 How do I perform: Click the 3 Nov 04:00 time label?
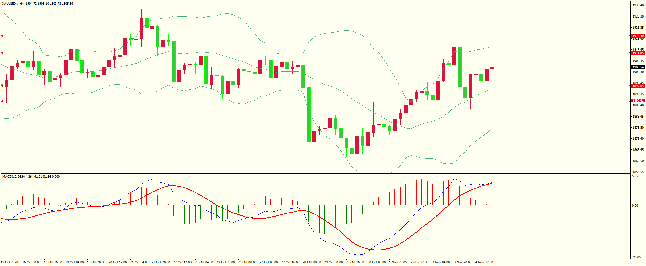click(x=441, y=262)
